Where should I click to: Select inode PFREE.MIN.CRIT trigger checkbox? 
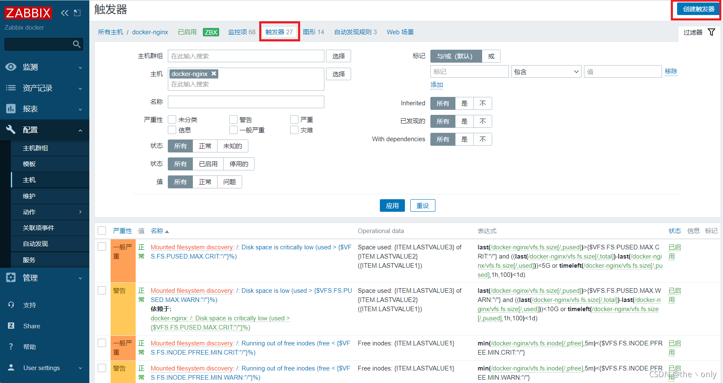[x=102, y=343]
